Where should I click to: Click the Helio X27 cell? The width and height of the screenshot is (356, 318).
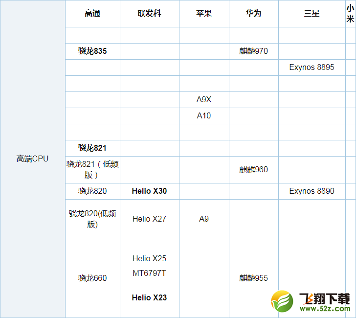[149, 219]
